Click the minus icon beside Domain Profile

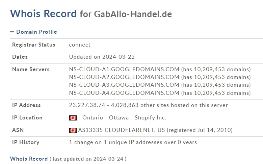tap(12, 32)
